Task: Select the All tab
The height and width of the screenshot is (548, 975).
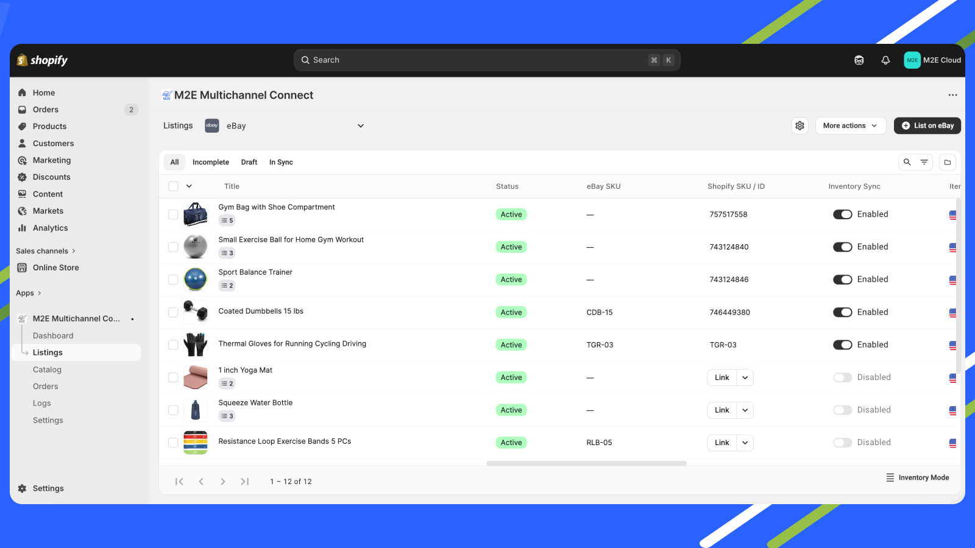Action: tap(174, 162)
